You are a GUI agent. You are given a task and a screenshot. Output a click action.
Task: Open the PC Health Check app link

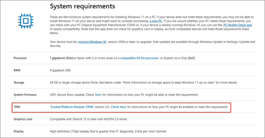point(238,25)
